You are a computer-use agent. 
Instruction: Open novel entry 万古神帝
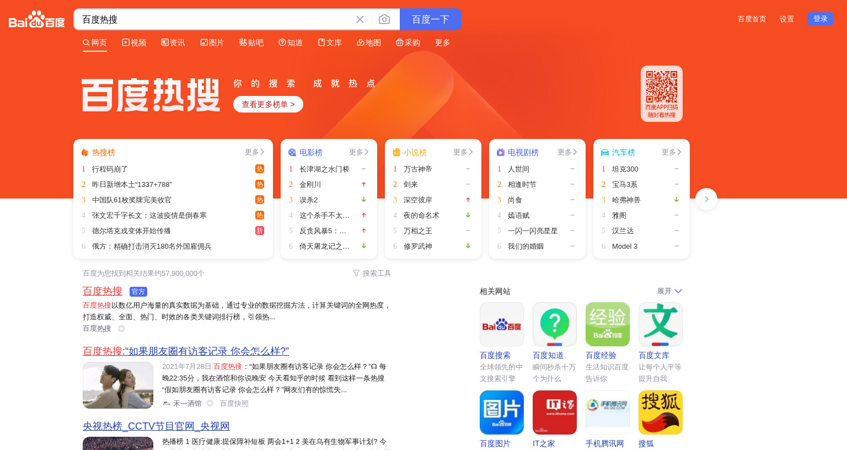point(418,169)
